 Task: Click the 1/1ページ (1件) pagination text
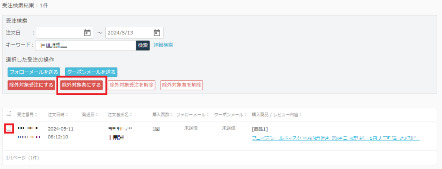[22, 158]
